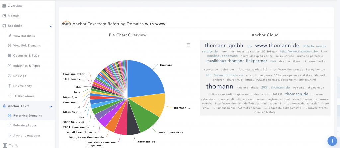Click the 'www.thomann.de' pie chart label
The image size is (340, 148).
[x=171, y=132]
